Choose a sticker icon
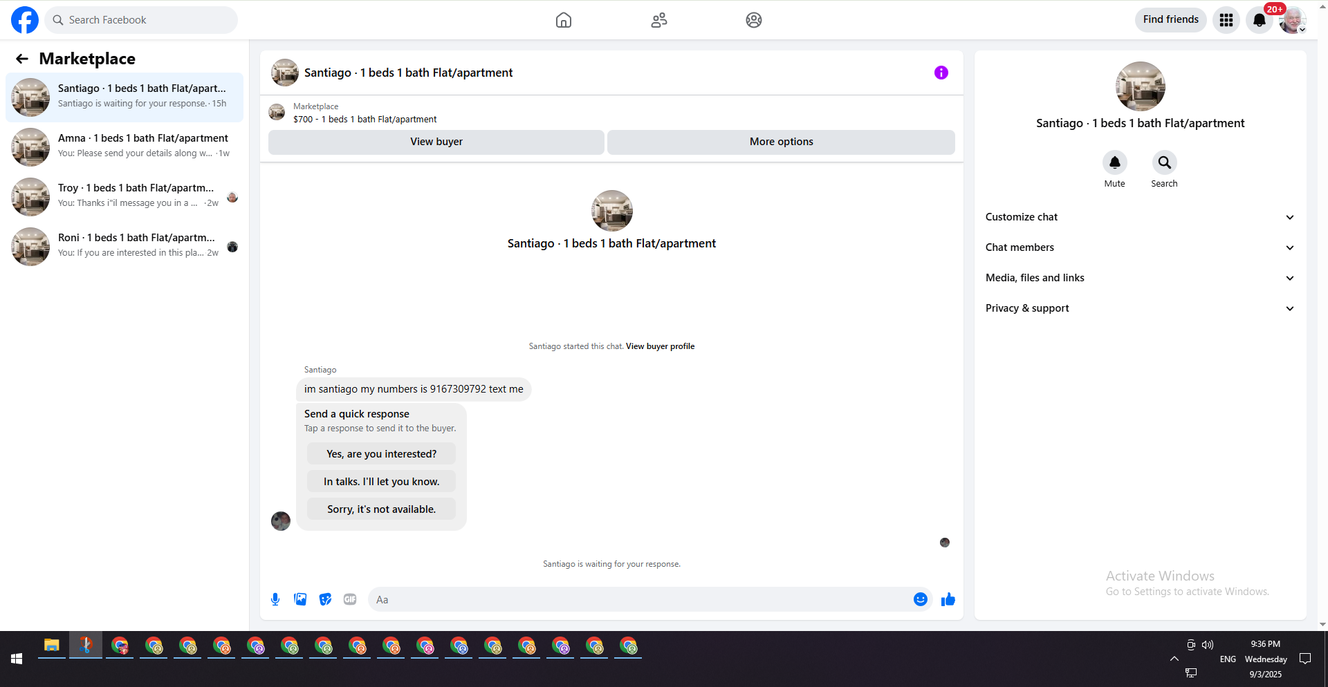Viewport: 1328px width, 687px height. point(325,599)
